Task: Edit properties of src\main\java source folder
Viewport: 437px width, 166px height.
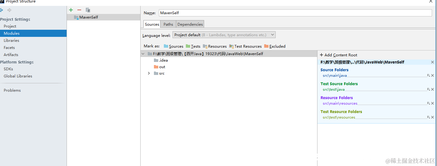Action: [429, 76]
